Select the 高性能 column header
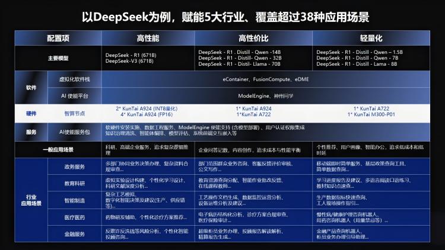 click(x=148, y=39)
